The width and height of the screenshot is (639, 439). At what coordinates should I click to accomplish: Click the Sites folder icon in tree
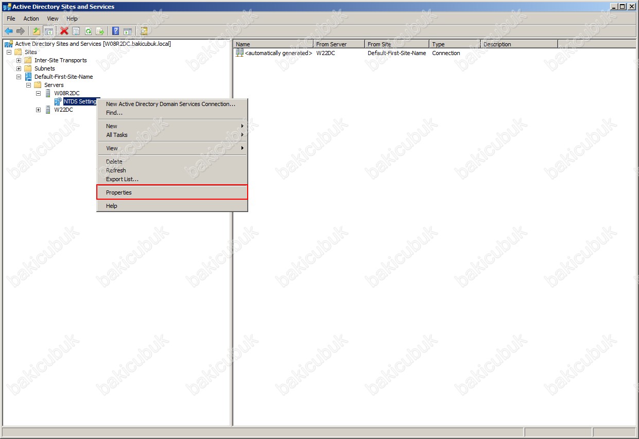[19, 52]
